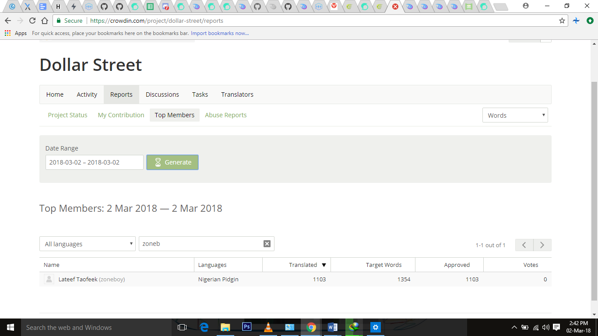Click the browser address bar URL

point(157,21)
